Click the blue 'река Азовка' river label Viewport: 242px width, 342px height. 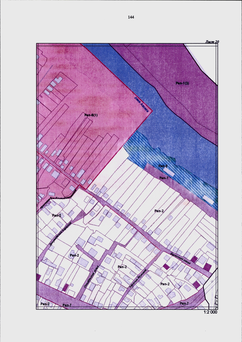click(x=141, y=105)
